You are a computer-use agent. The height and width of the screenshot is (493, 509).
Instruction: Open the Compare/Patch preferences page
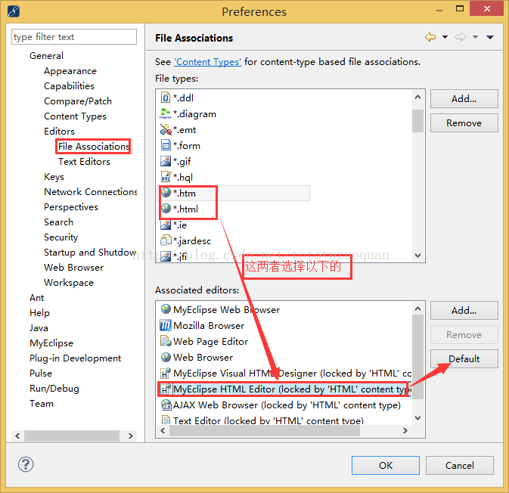pyautogui.click(x=78, y=101)
